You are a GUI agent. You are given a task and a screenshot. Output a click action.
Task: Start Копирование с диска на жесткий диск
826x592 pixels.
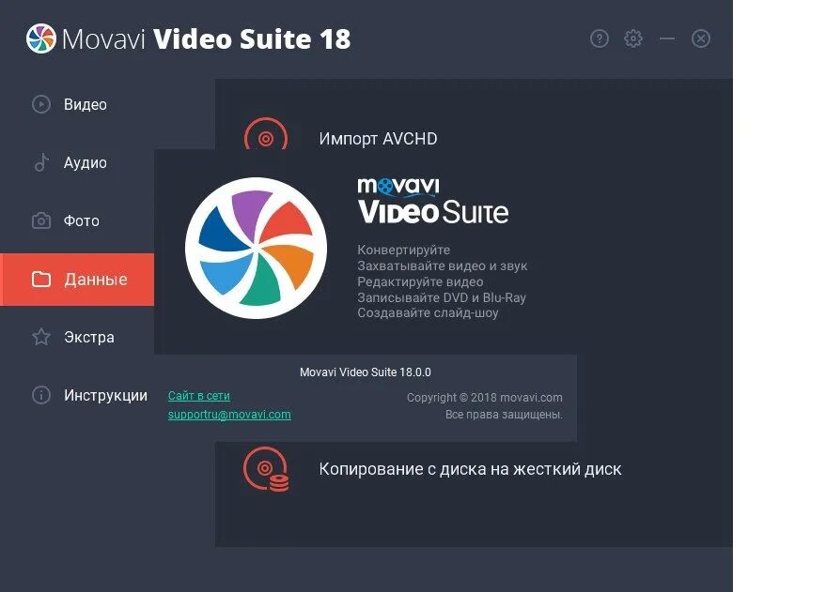tap(470, 469)
